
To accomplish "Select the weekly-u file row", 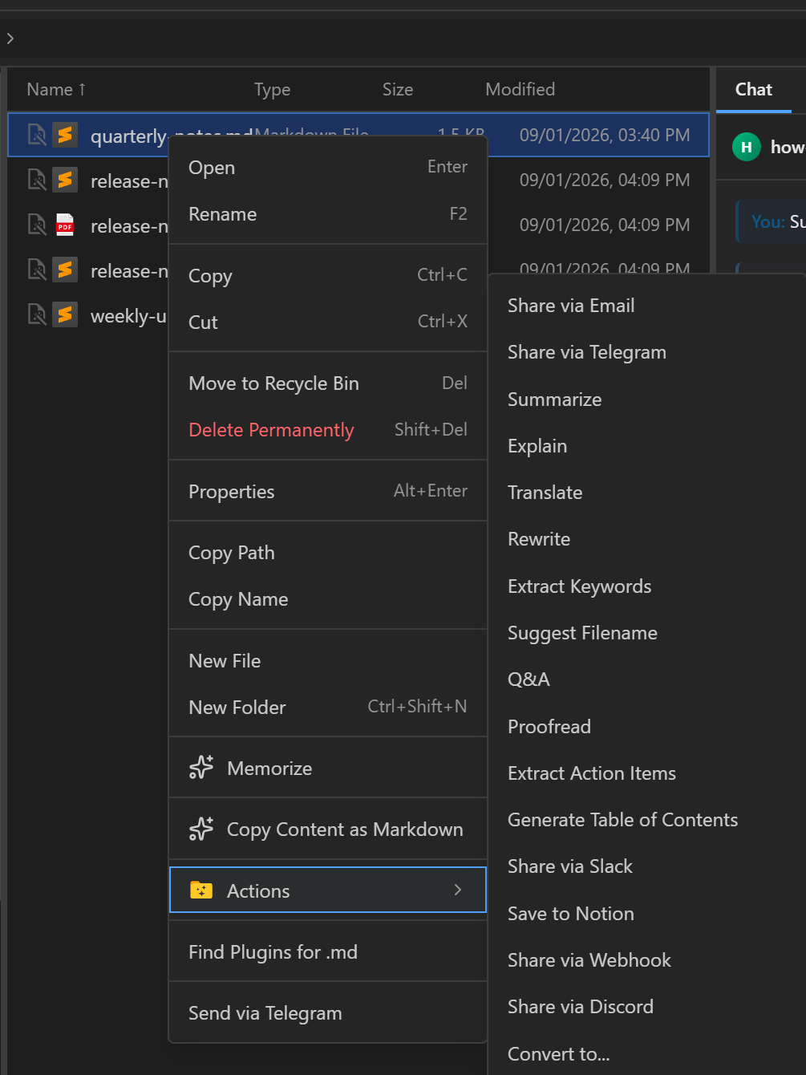I will pos(88,314).
